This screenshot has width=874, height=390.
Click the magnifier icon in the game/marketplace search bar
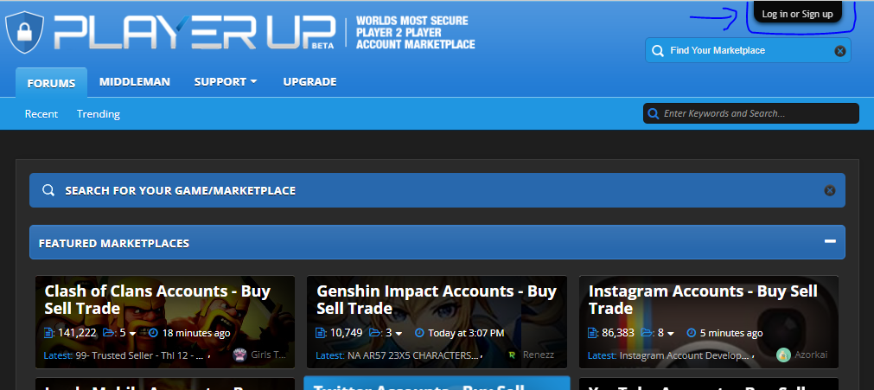pos(48,190)
